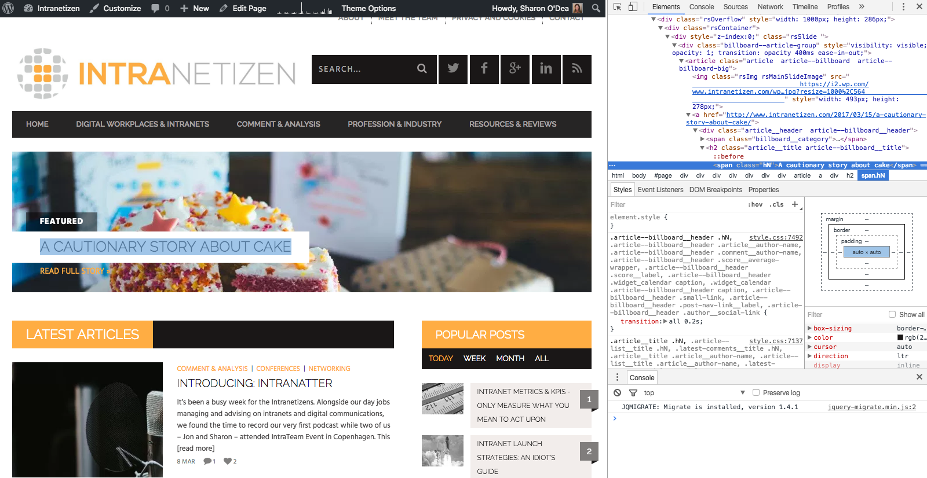This screenshot has height=478, width=927.
Task: Open jquery-migrate.min.js:2 source link
Action: (x=872, y=407)
